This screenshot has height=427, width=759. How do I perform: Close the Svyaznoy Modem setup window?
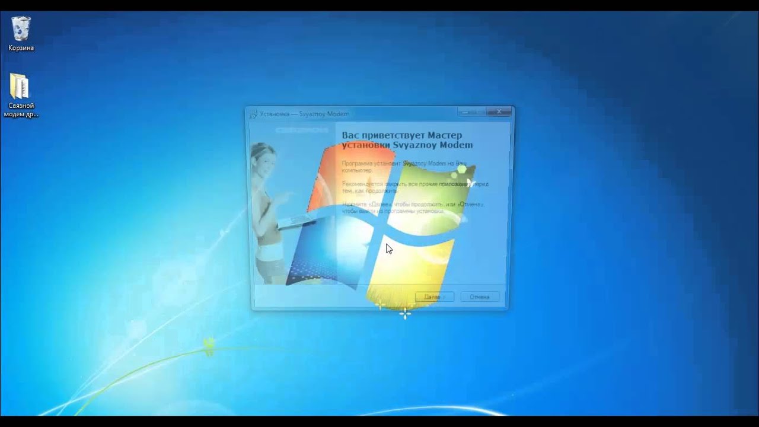click(500, 111)
